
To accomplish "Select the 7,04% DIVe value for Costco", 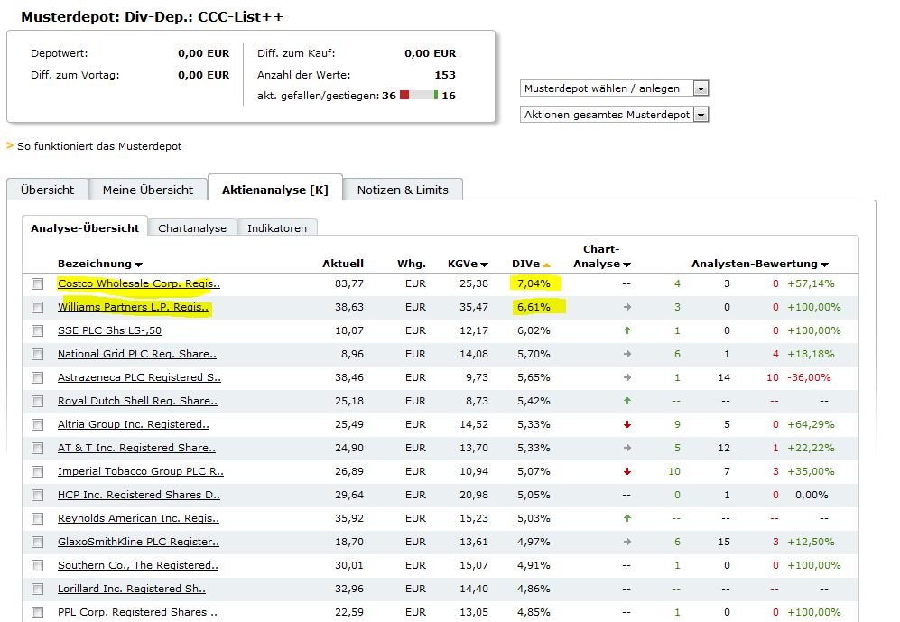I will click(534, 283).
